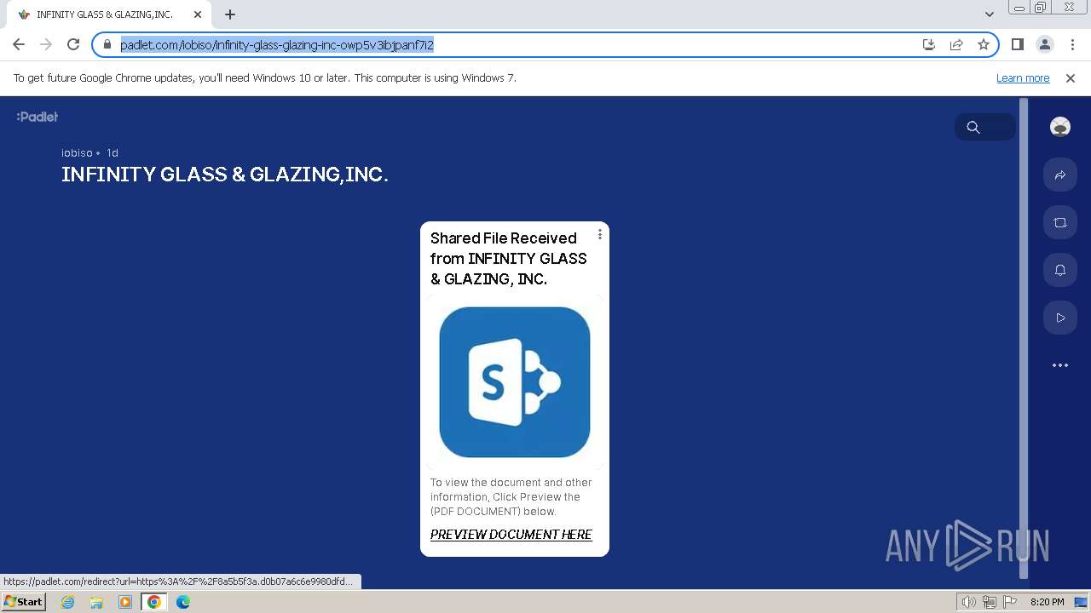Click the remake padlet icon
Screen dimensions: 1091x613
tap(1060, 222)
